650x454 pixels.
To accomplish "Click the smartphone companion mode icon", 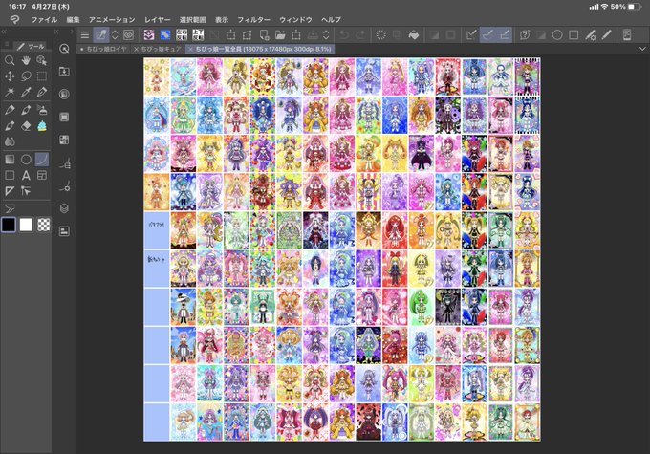I will [x=627, y=35].
